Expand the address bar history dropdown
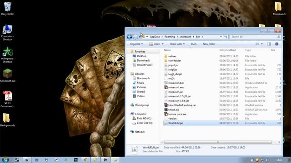 [221, 37]
